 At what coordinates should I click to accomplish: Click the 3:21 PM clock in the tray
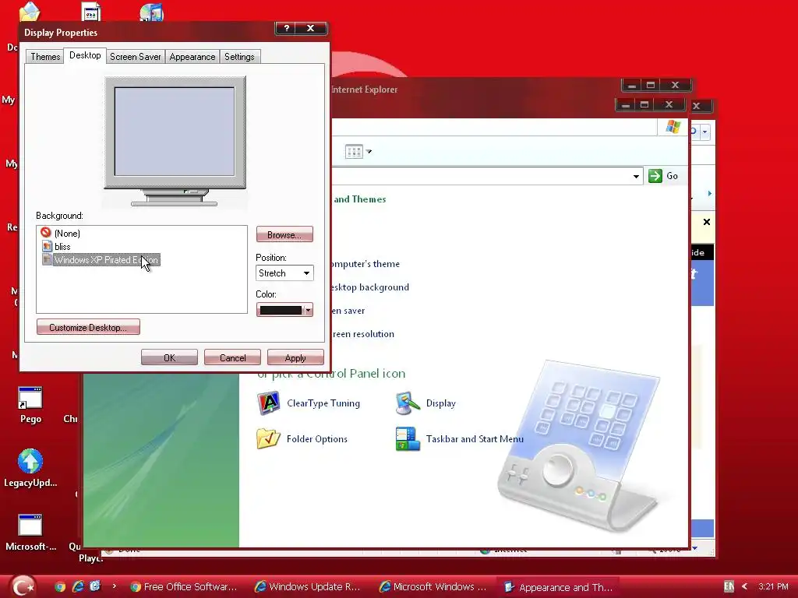[772, 586]
